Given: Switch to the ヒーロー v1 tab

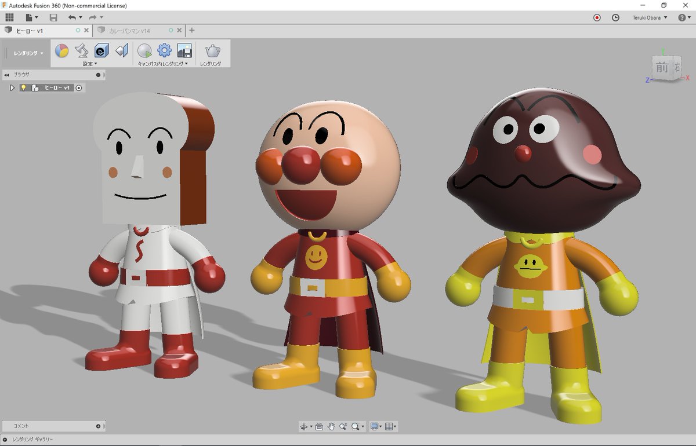Looking at the screenshot, I should [46, 30].
